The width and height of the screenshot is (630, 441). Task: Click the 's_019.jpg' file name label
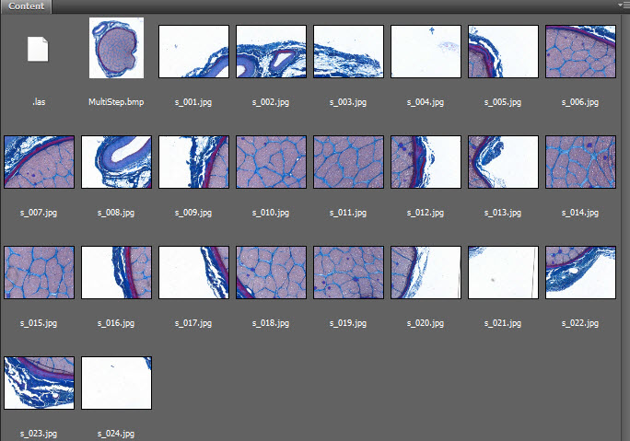click(348, 323)
